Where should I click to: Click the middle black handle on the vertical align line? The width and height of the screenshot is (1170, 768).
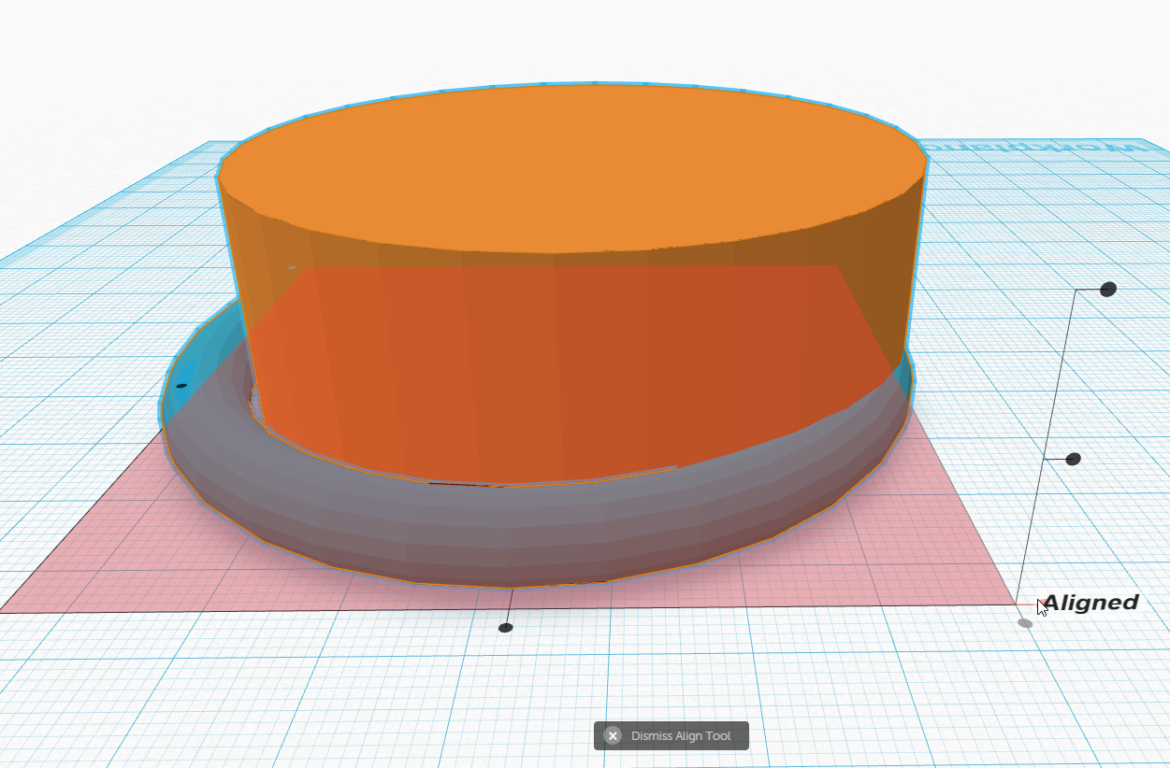tap(1074, 459)
